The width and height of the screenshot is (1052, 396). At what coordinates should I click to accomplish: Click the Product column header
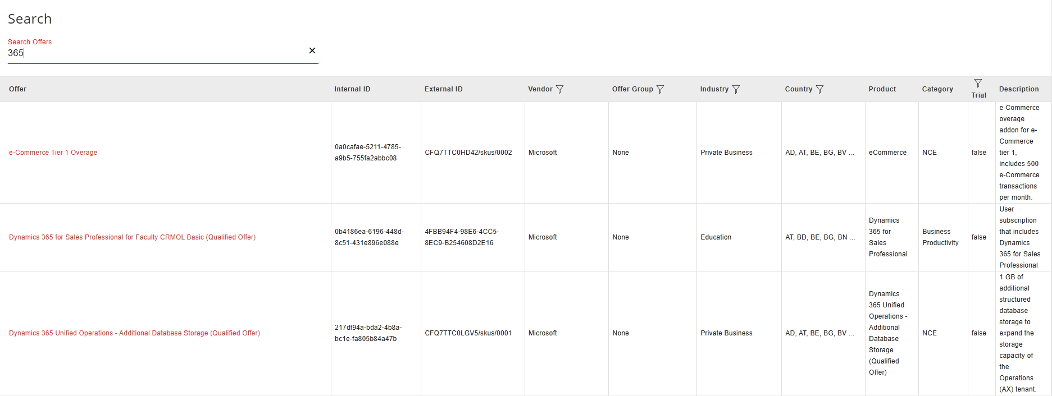882,89
